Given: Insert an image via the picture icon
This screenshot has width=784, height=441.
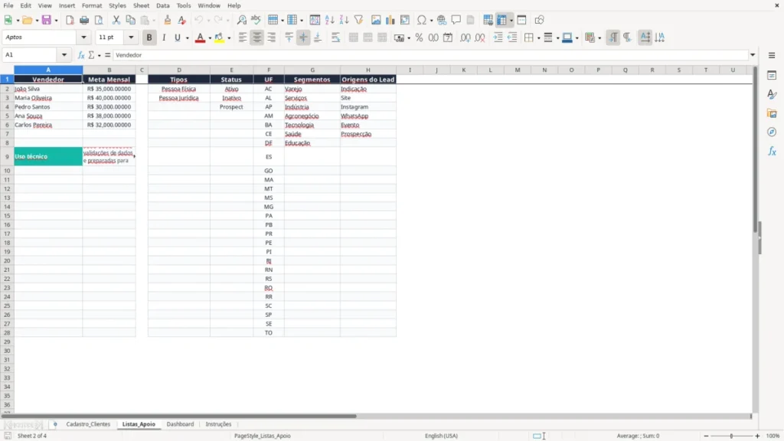Looking at the screenshot, I should click(376, 20).
